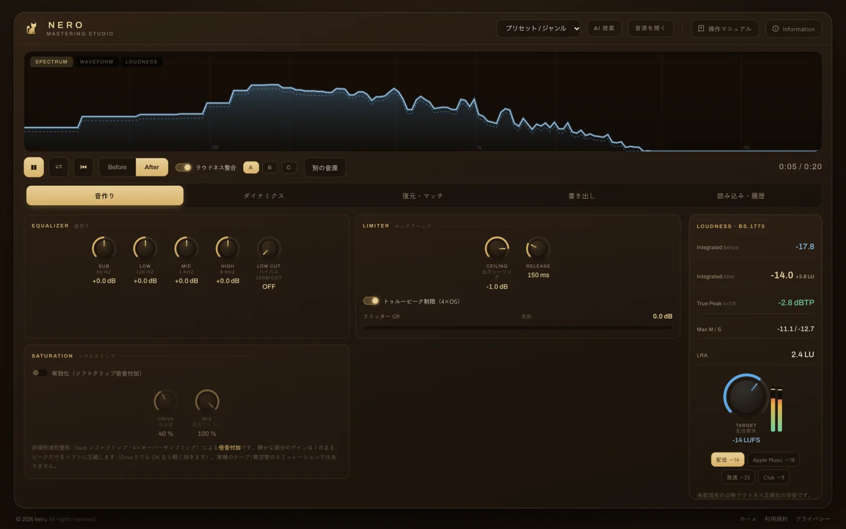Screen dimensions: 846x529
Task: Pause playback with the pause button
Action: pyautogui.click(x=34, y=168)
